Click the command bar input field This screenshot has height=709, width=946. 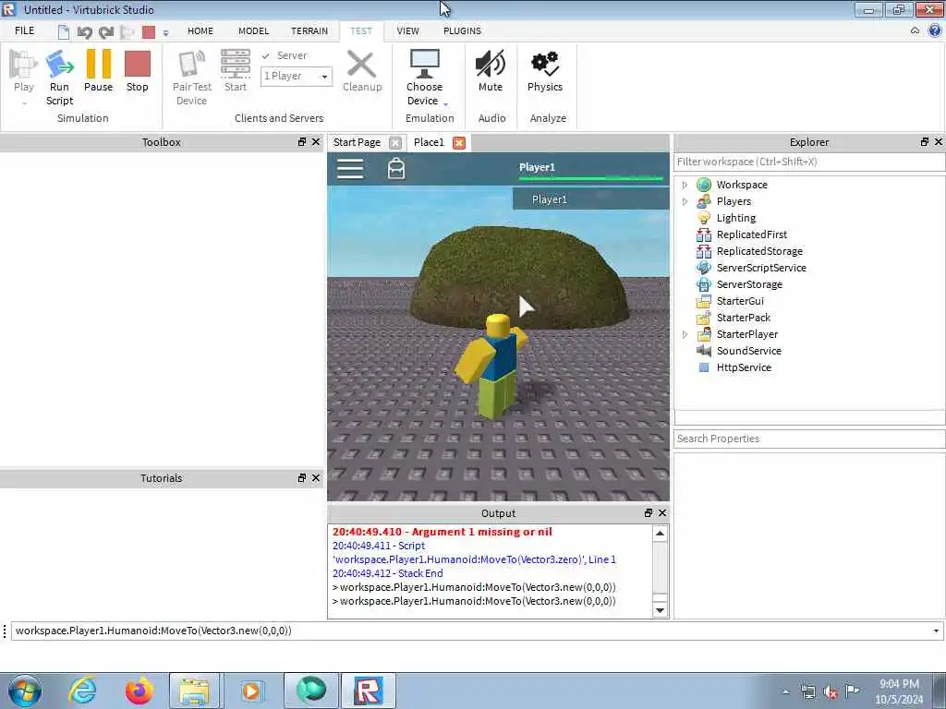point(474,631)
